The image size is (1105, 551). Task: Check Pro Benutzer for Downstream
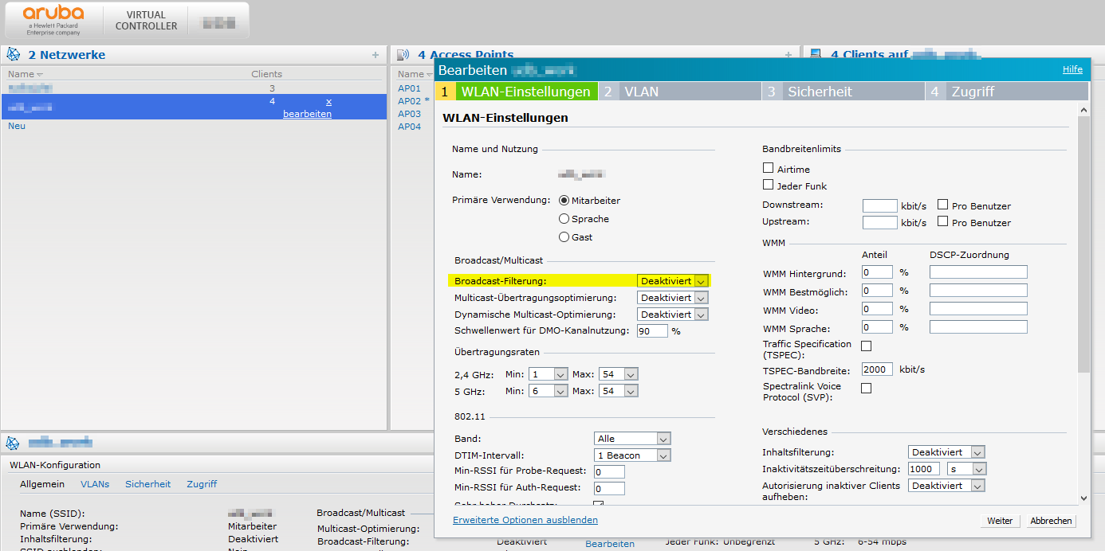click(x=943, y=205)
